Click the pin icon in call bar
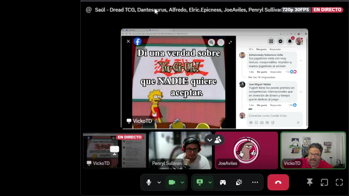This screenshot has height=196, width=349. [309, 182]
